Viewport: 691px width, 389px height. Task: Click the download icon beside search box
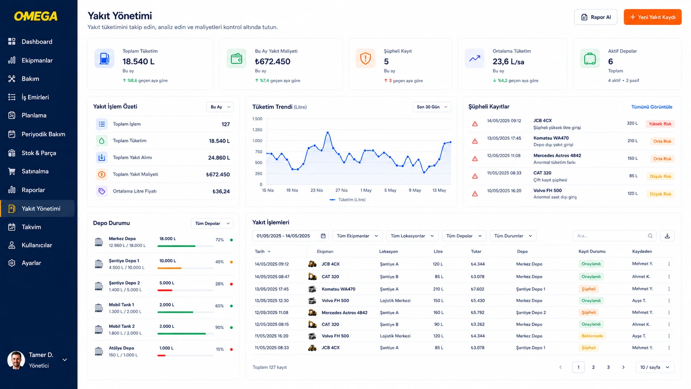[x=667, y=236]
